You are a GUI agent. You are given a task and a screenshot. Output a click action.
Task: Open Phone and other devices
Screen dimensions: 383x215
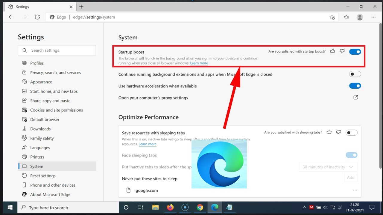57,185
